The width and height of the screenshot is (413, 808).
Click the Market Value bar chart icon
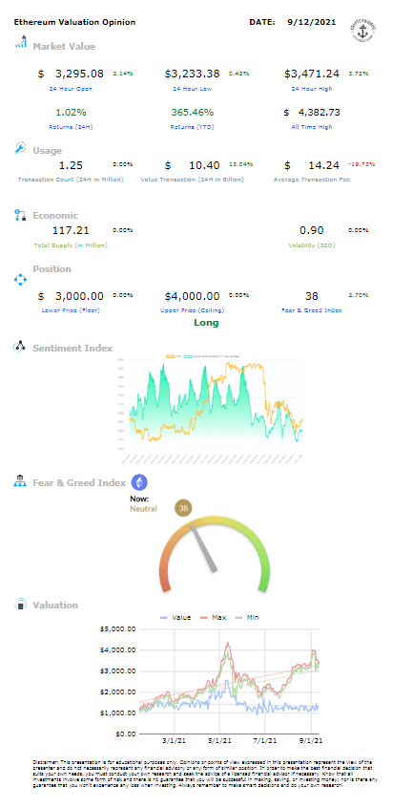(20, 42)
